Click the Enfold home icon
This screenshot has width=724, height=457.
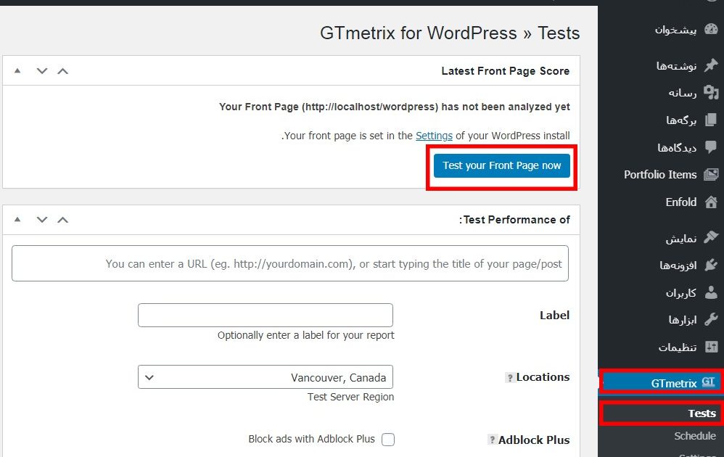(711, 202)
